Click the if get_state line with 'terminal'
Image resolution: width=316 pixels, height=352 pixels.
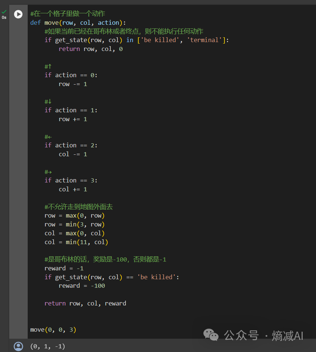[137, 40]
